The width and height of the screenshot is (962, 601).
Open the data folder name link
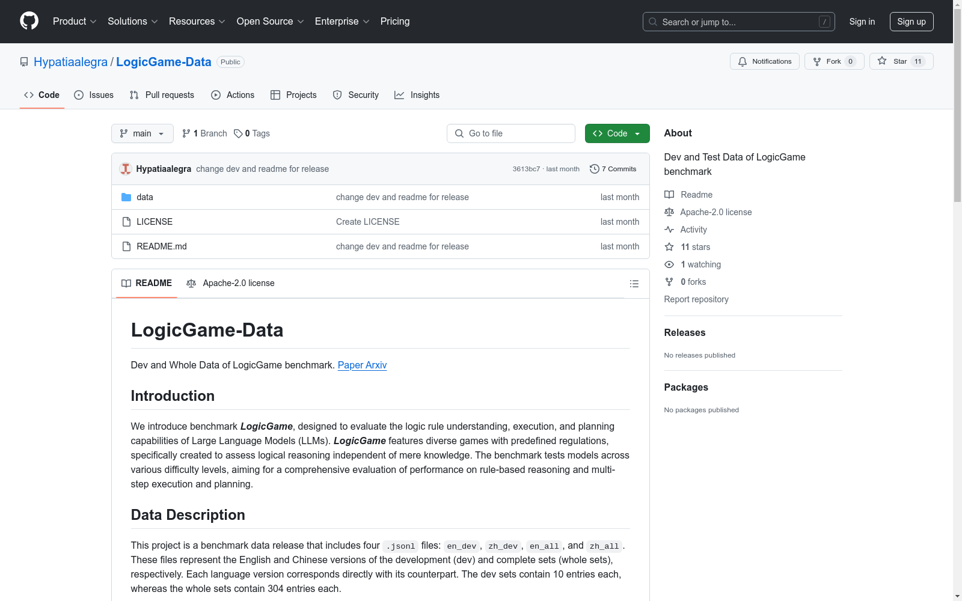[x=145, y=197]
